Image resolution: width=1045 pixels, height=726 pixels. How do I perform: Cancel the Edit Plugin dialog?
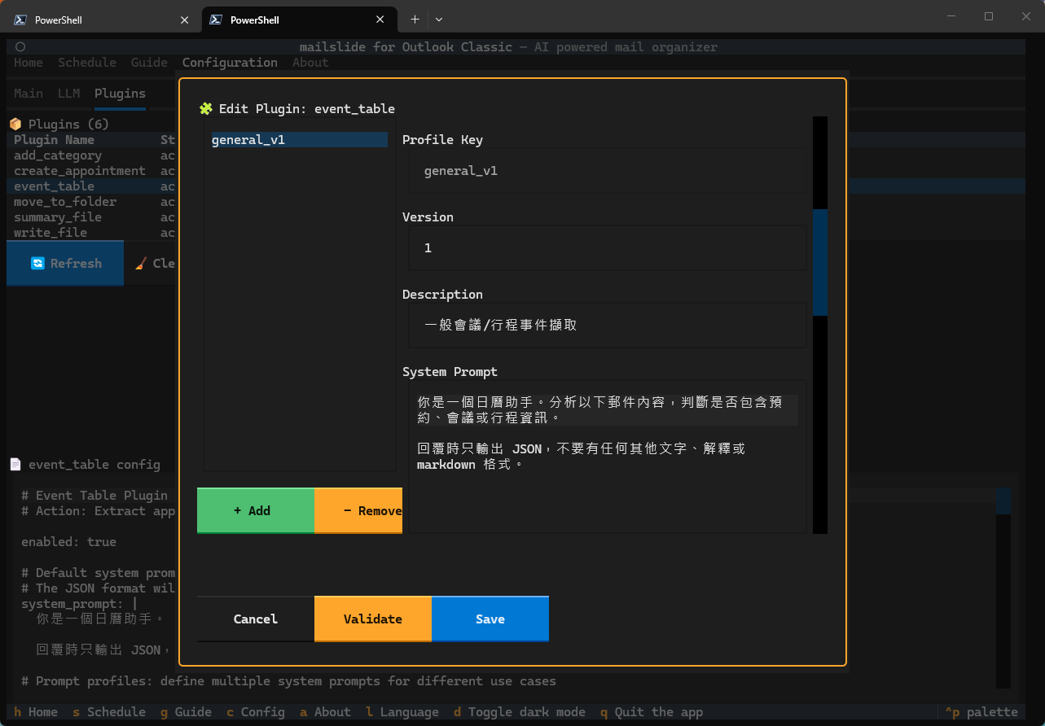(255, 619)
